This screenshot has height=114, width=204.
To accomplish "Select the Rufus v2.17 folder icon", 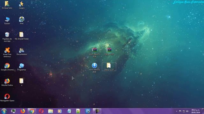I will click(x=109, y=67).
